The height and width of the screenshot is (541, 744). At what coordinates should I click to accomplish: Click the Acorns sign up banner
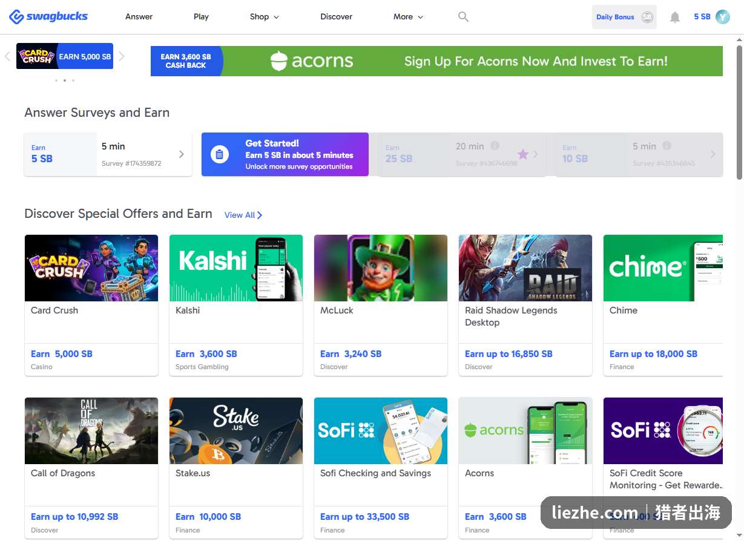[436, 61]
